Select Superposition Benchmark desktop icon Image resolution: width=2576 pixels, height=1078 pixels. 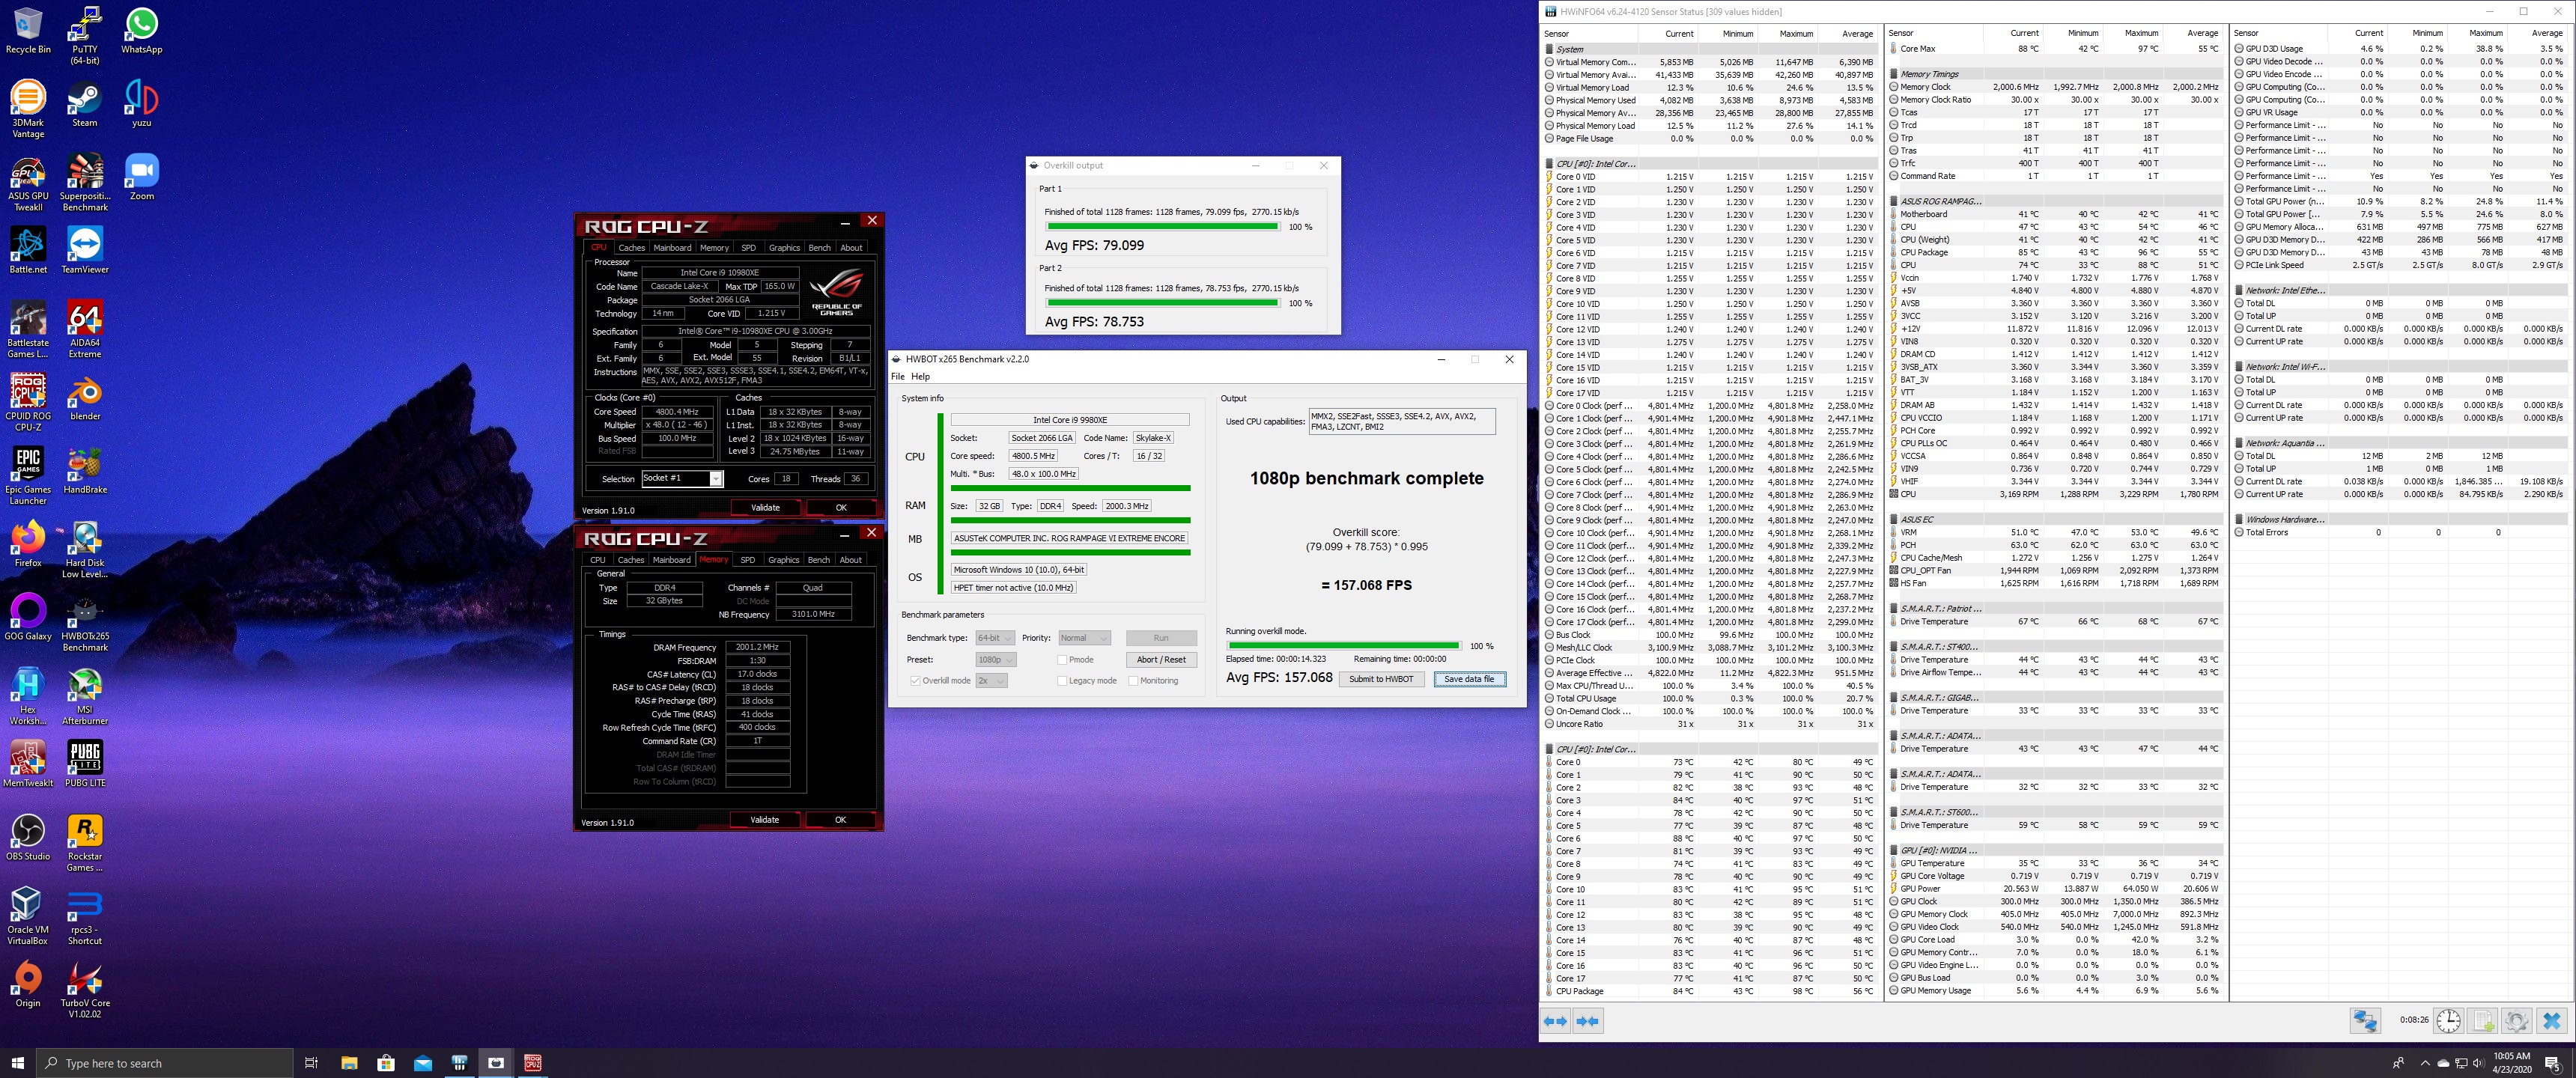(85, 183)
